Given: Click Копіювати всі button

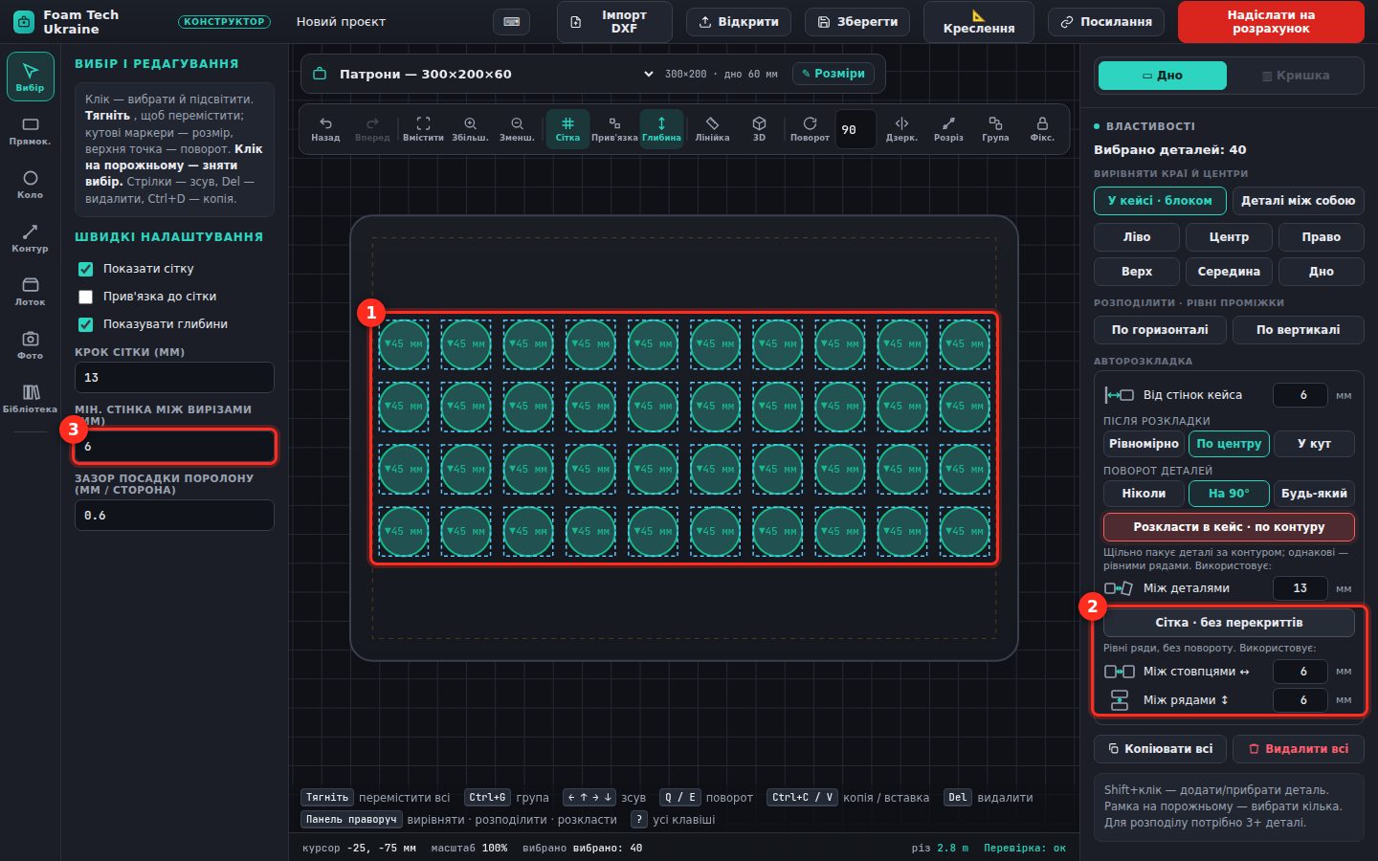Looking at the screenshot, I should 1161,749.
